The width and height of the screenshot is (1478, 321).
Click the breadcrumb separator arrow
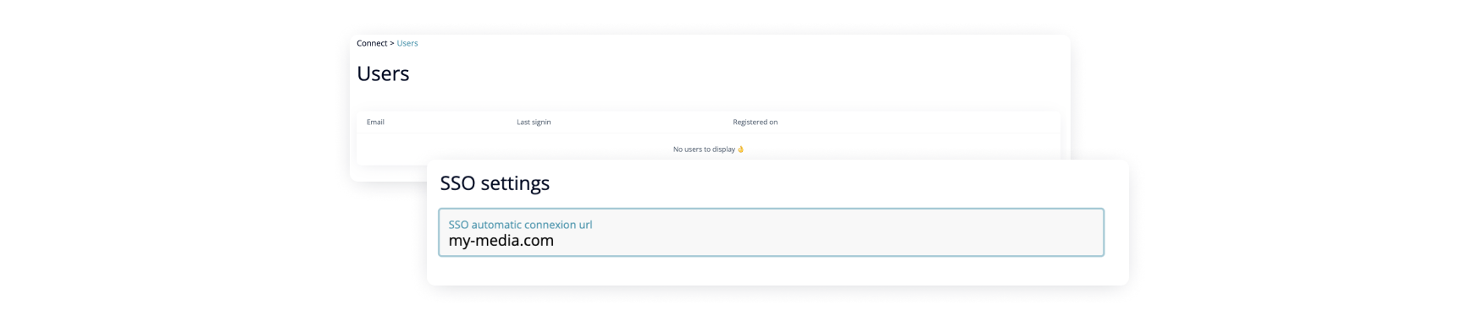[x=392, y=43]
